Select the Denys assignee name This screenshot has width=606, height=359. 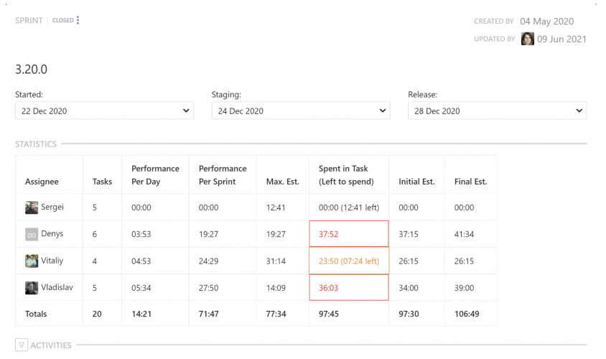tap(52, 233)
